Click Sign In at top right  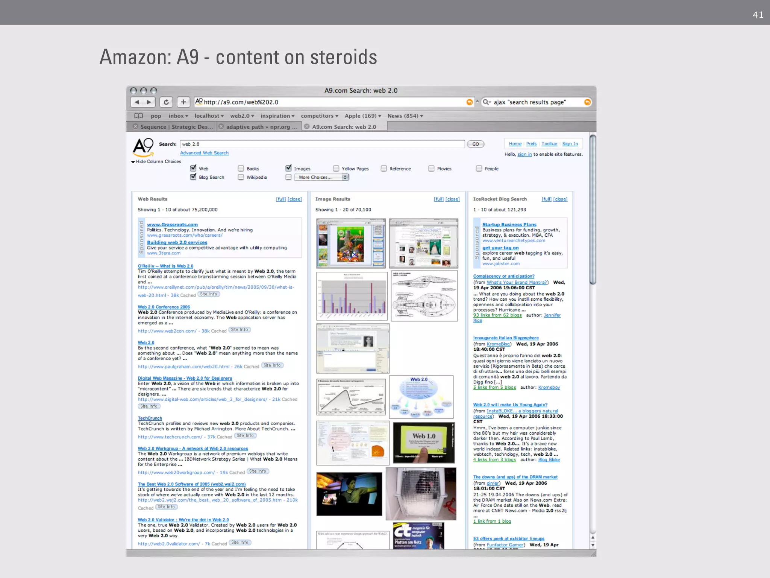tap(570, 144)
